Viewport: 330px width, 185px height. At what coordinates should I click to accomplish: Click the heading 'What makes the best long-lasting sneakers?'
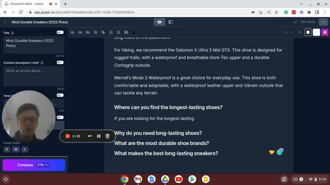tap(166, 153)
